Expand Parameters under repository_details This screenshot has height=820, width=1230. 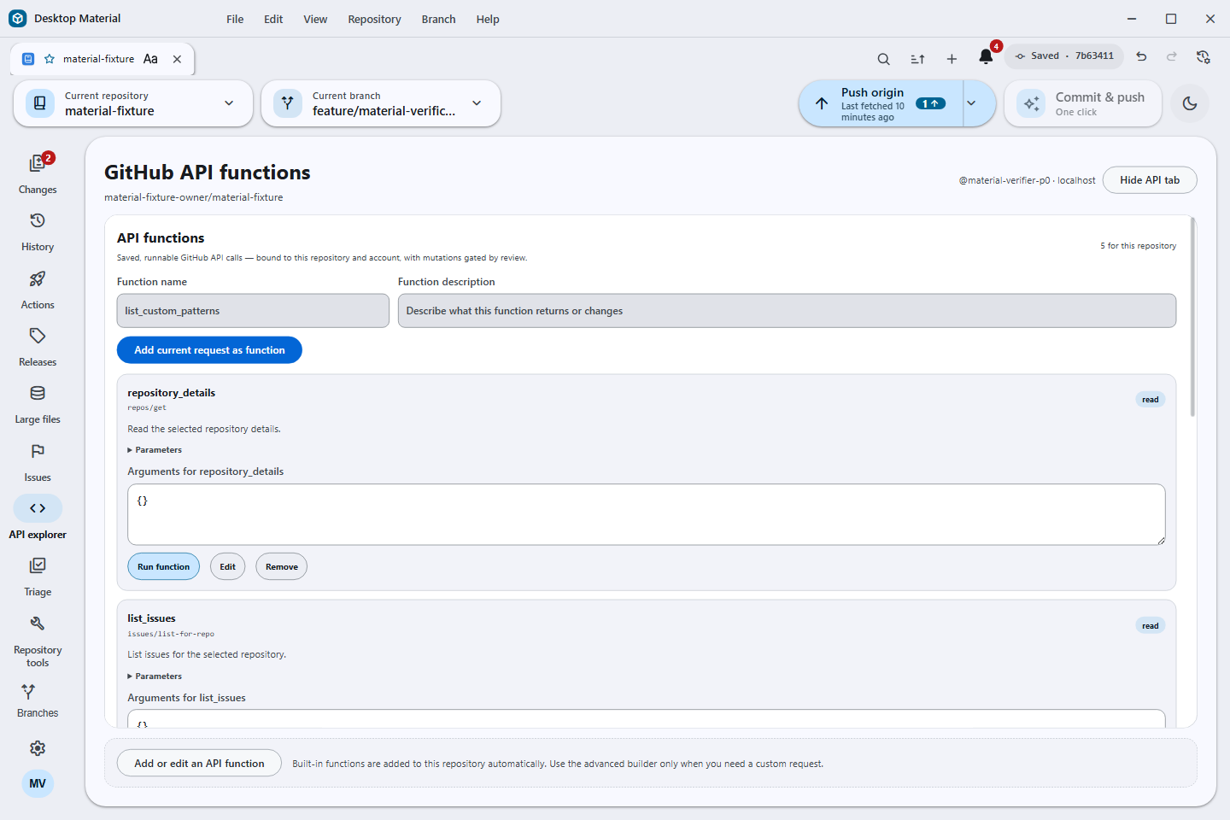(x=155, y=450)
